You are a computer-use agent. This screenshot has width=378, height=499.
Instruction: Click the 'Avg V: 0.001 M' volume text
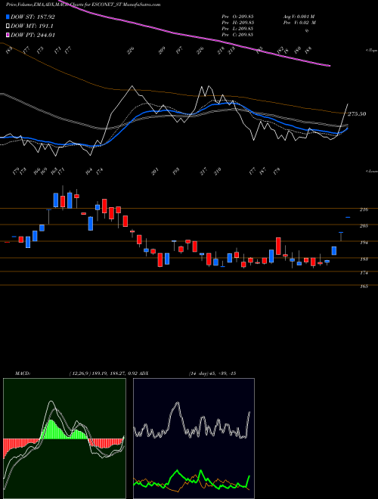299,16
